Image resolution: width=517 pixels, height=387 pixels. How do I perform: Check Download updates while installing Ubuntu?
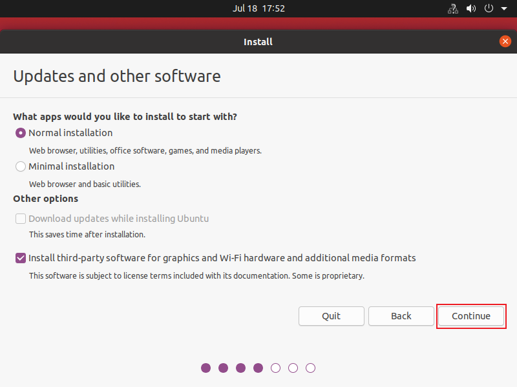tap(20, 219)
